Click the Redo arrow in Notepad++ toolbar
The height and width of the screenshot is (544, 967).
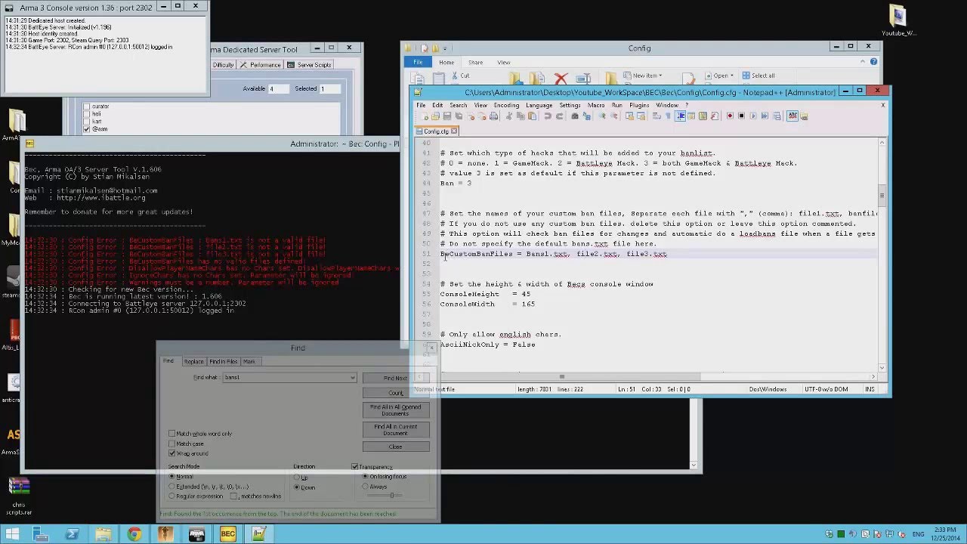pos(559,116)
